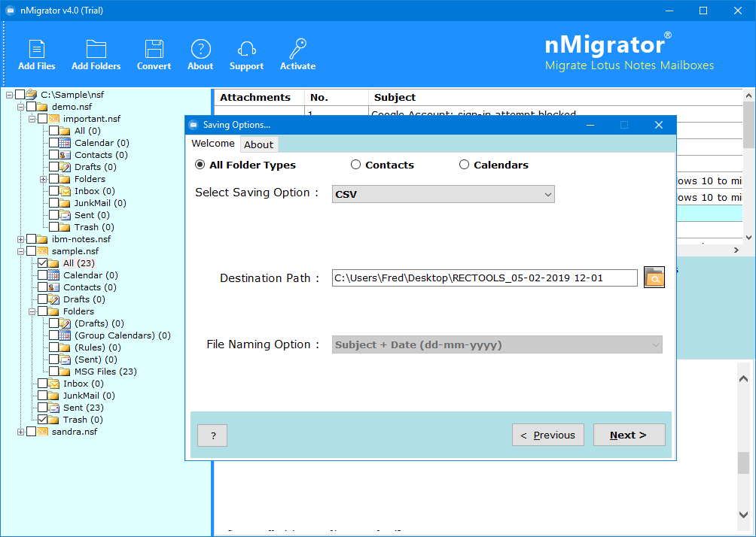Screen dimensions: 756x537
Task: Check the JunkMail (0) checkbox under sample.nsf
Action: point(42,396)
